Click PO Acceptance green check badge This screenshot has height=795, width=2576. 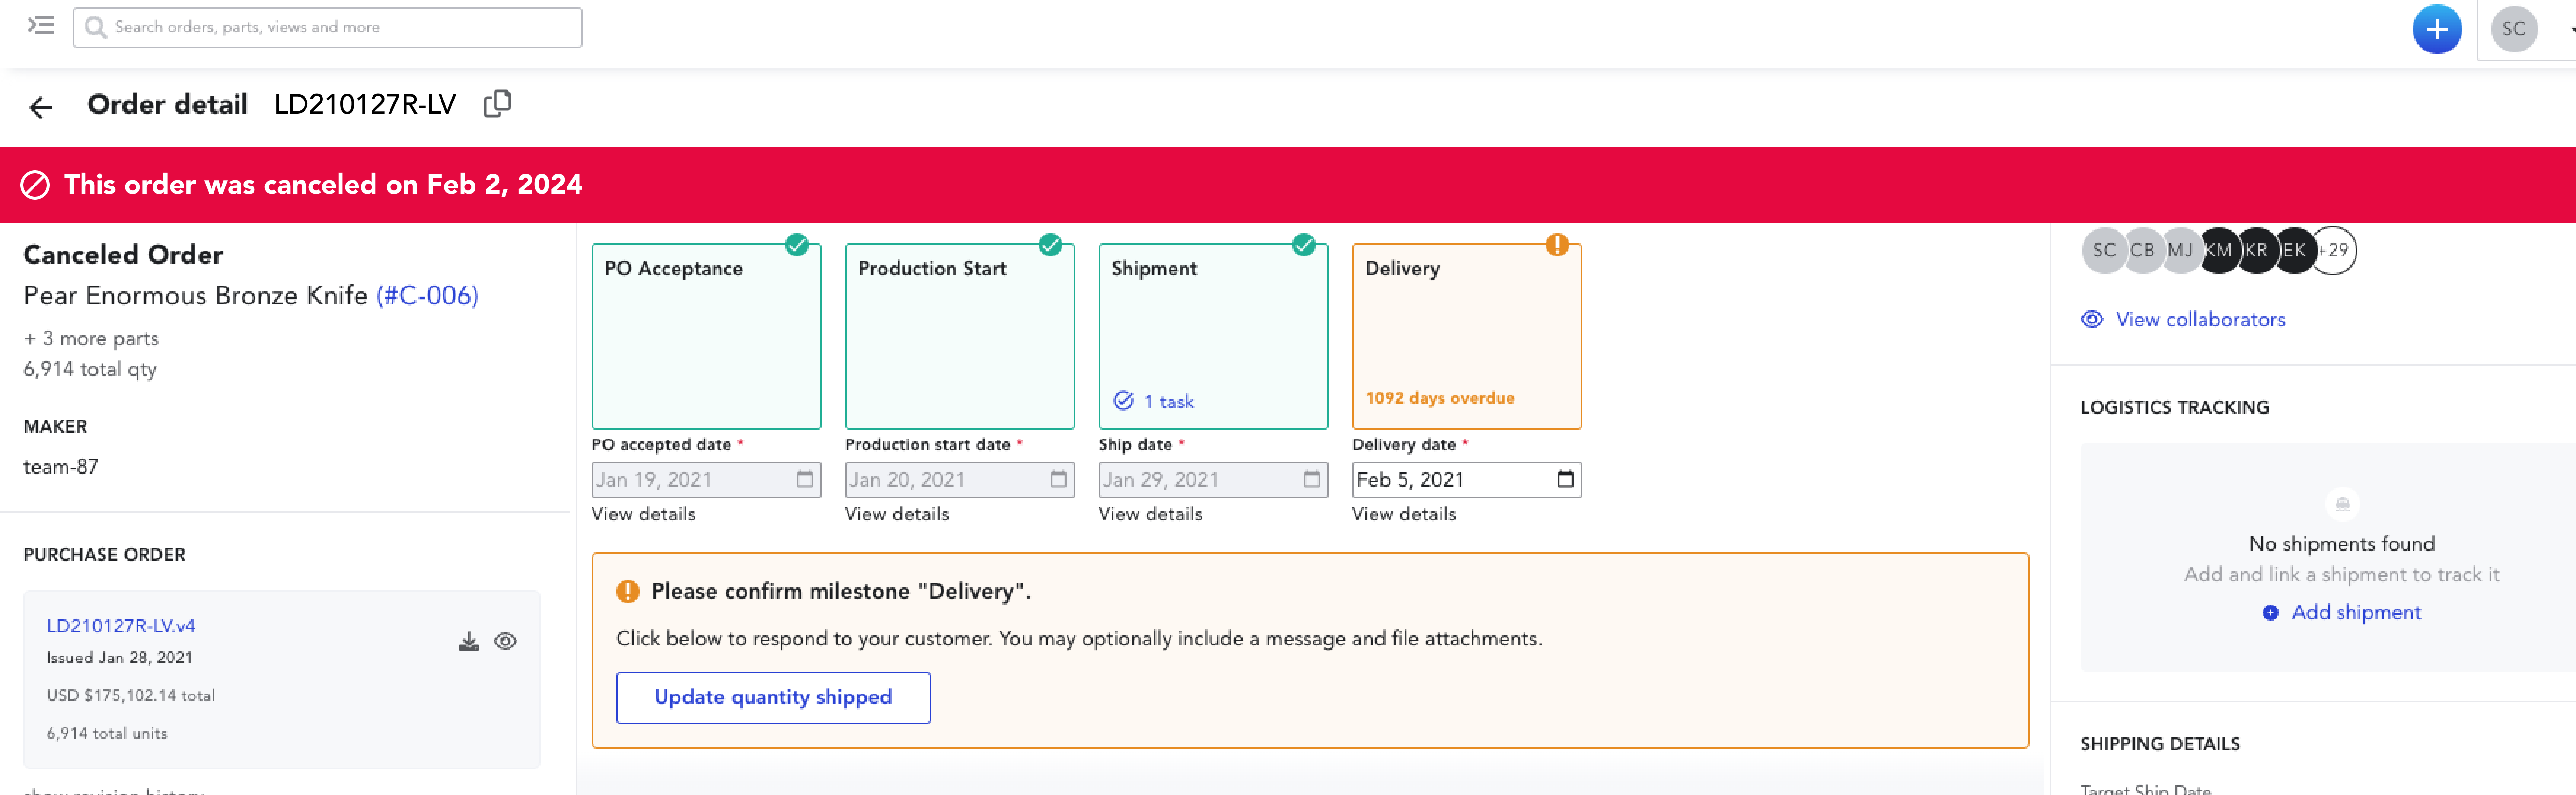(797, 244)
